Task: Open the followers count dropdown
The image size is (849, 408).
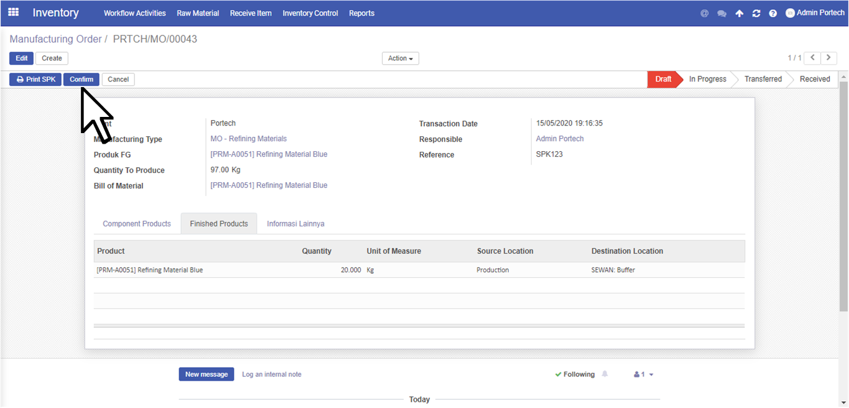Action: (643, 374)
